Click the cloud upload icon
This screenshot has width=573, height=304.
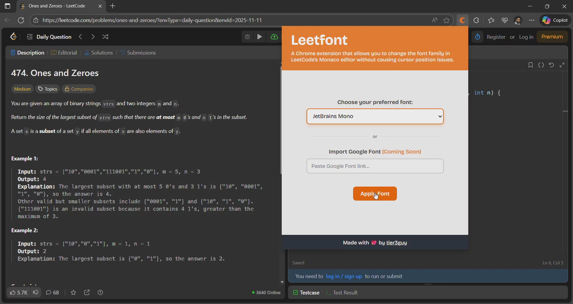point(274,37)
